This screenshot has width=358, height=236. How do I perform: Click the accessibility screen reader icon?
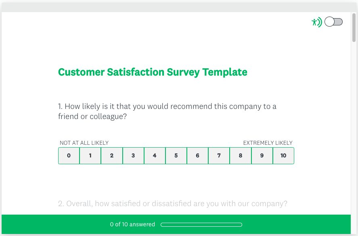tap(316, 22)
